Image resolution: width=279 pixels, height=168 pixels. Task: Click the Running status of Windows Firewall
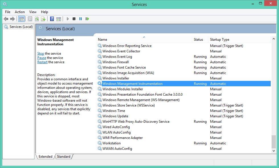[x=200, y=62]
